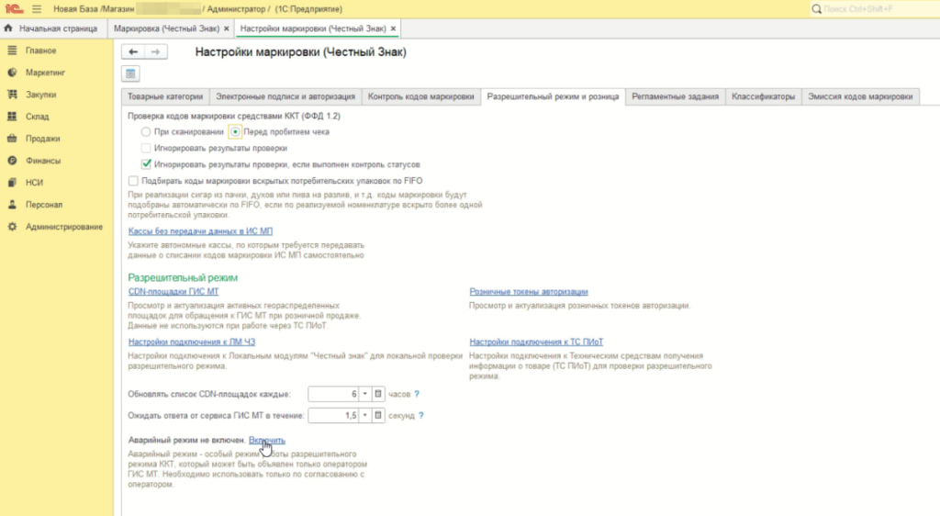The image size is (940, 516).
Task: Open the Администрирование gear icon
Action: (12, 227)
